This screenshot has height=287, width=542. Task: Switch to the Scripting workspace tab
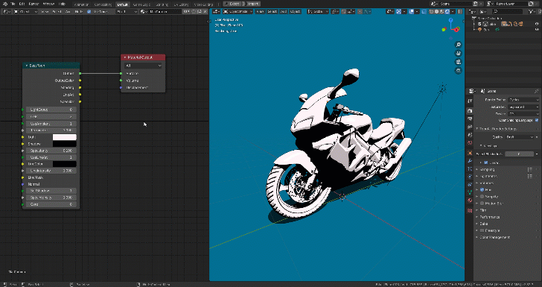tap(162, 4)
